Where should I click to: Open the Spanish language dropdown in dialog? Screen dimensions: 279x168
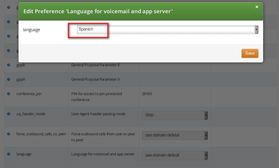pyautogui.click(x=168, y=29)
